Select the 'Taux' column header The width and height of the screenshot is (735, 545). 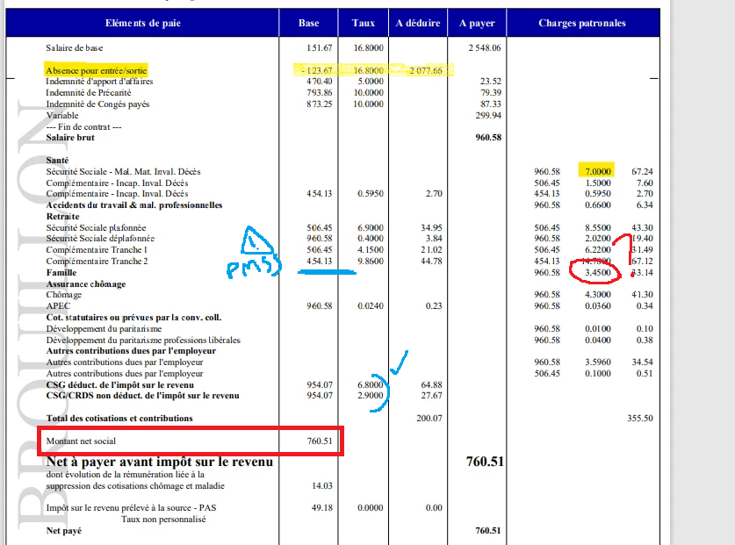(364, 23)
